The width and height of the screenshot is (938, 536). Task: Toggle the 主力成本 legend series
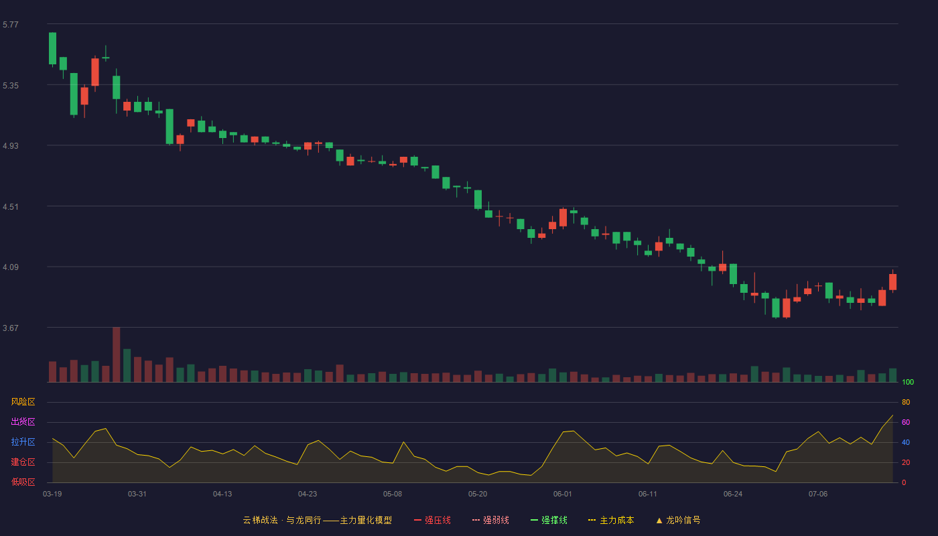tap(611, 520)
